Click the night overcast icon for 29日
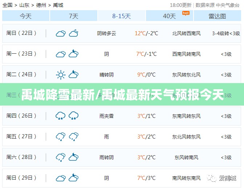This screenshot has height=189, width=244. (74, 178)
